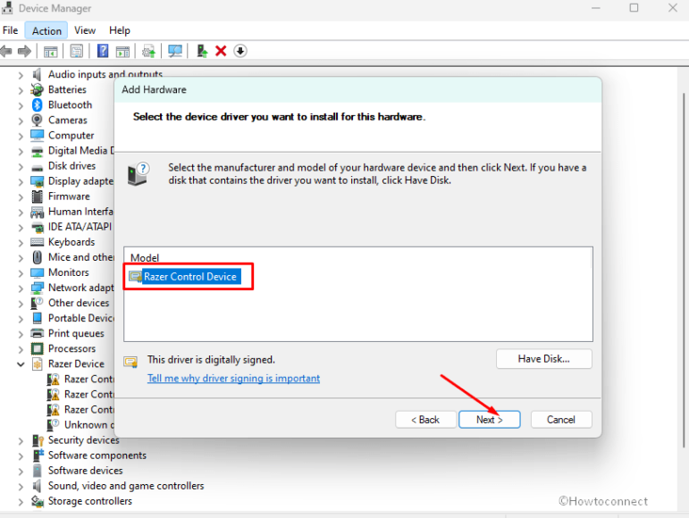Viewport: 689px width, 518px height.
Task: Open 'Tell me why driver signing is important'
Action: [x=234, y=378]
